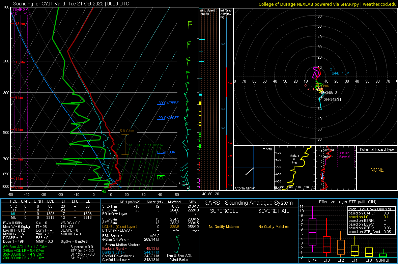Screen dimensions: 398x264
Task: Click the College of DuPage NEXLAB credit text
Action: pos(327,4)
